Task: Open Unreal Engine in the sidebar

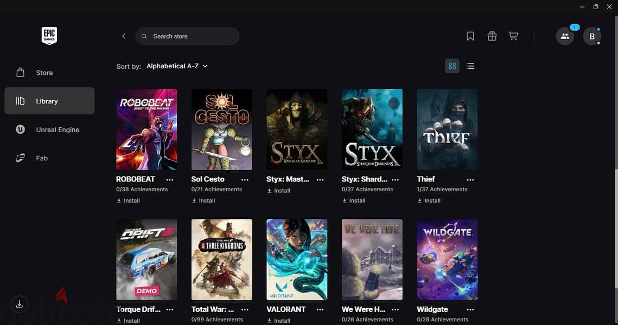Action: [49, 129]
